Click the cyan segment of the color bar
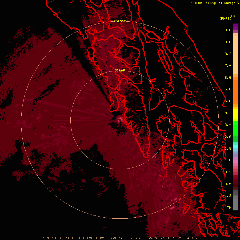The image size is (240, 240). point(235,147)
